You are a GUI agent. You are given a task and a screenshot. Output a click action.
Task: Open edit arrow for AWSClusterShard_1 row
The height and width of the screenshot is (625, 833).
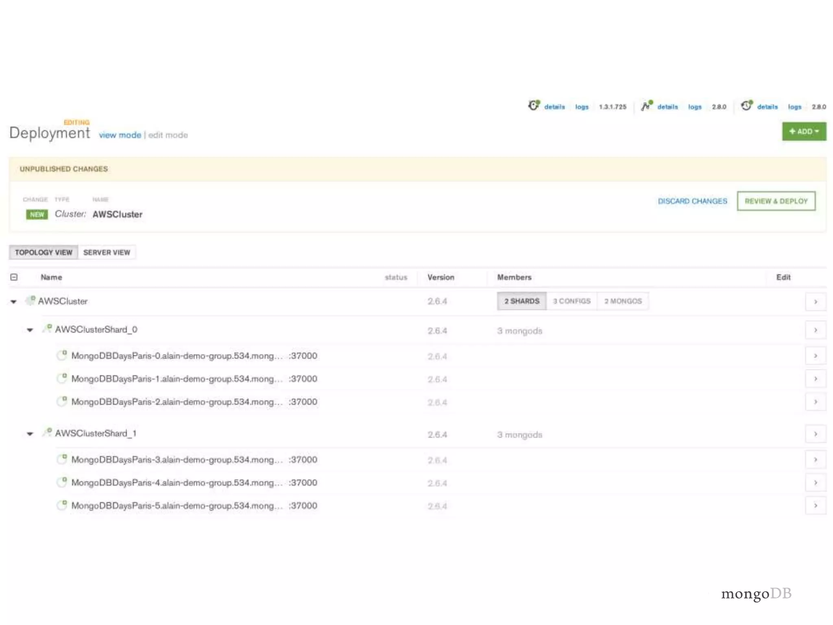click(x=816, y=434)
